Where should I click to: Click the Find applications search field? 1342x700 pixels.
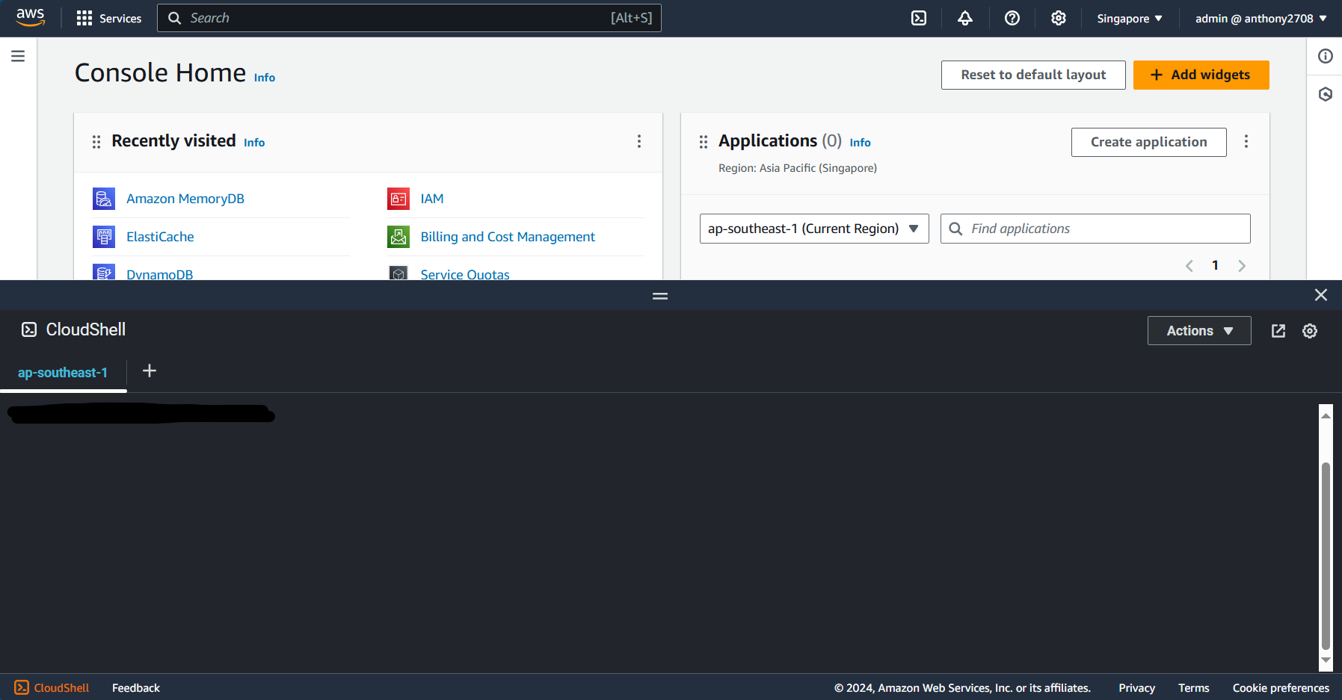click(1095, 229)
